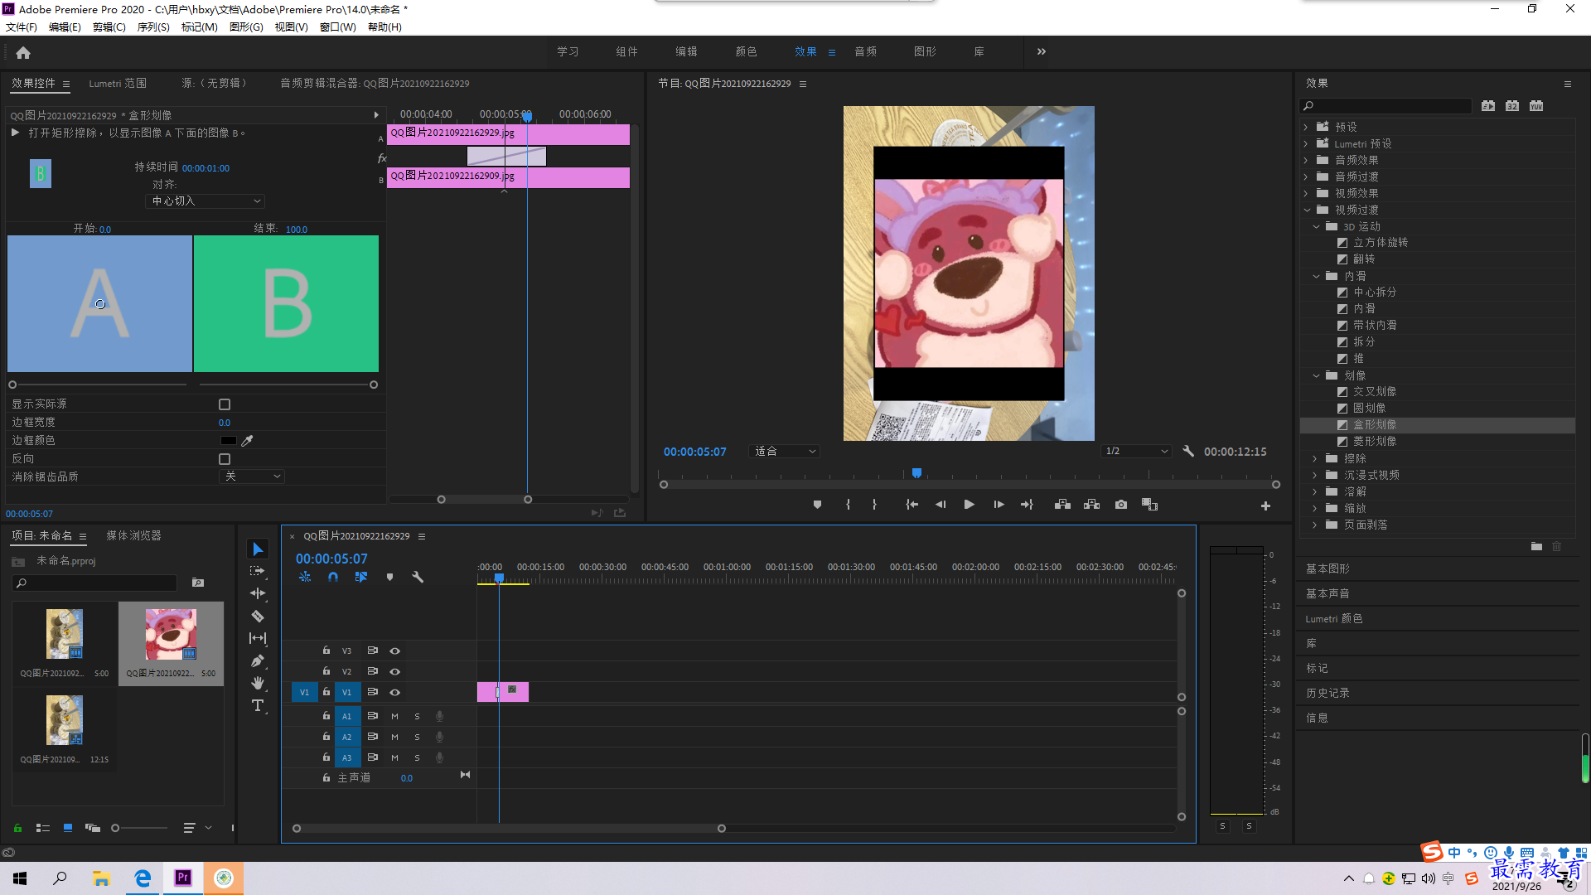Select the Slip tool
Image resolution: width=1591 pixels, height=895 pixels.
tap(258, 638)
